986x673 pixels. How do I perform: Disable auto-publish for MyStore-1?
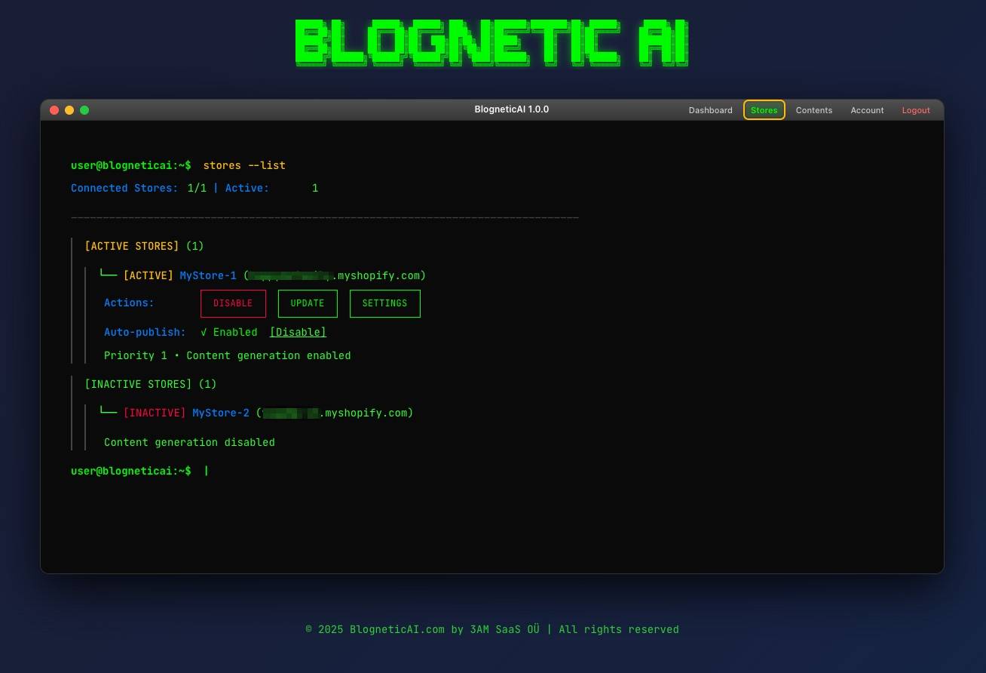(x=297, y=332)
